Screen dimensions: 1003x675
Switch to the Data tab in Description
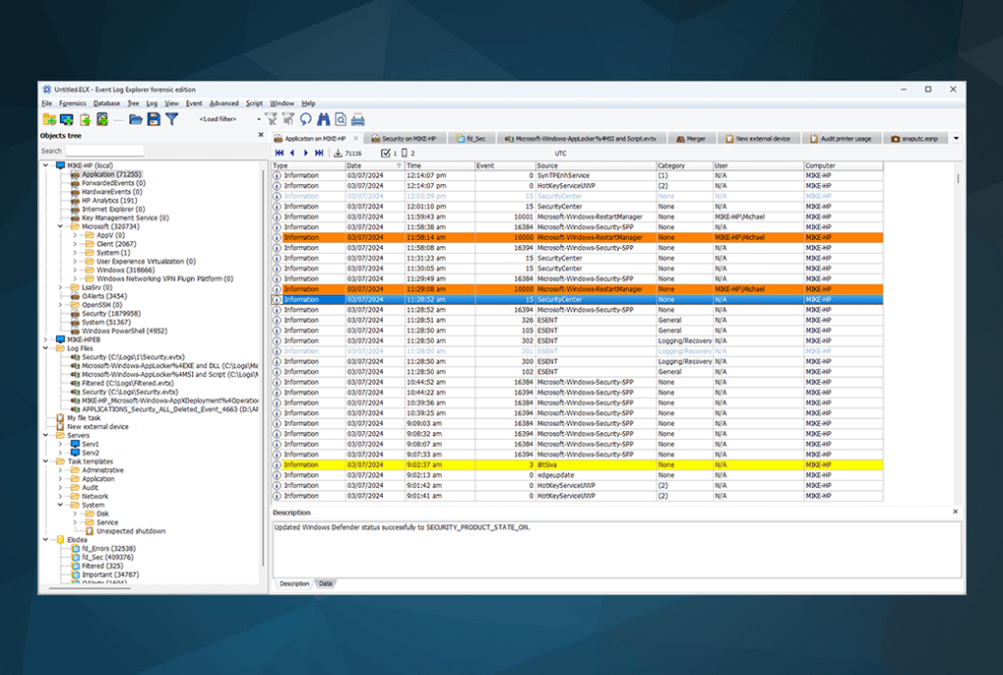tap(325, 584)
